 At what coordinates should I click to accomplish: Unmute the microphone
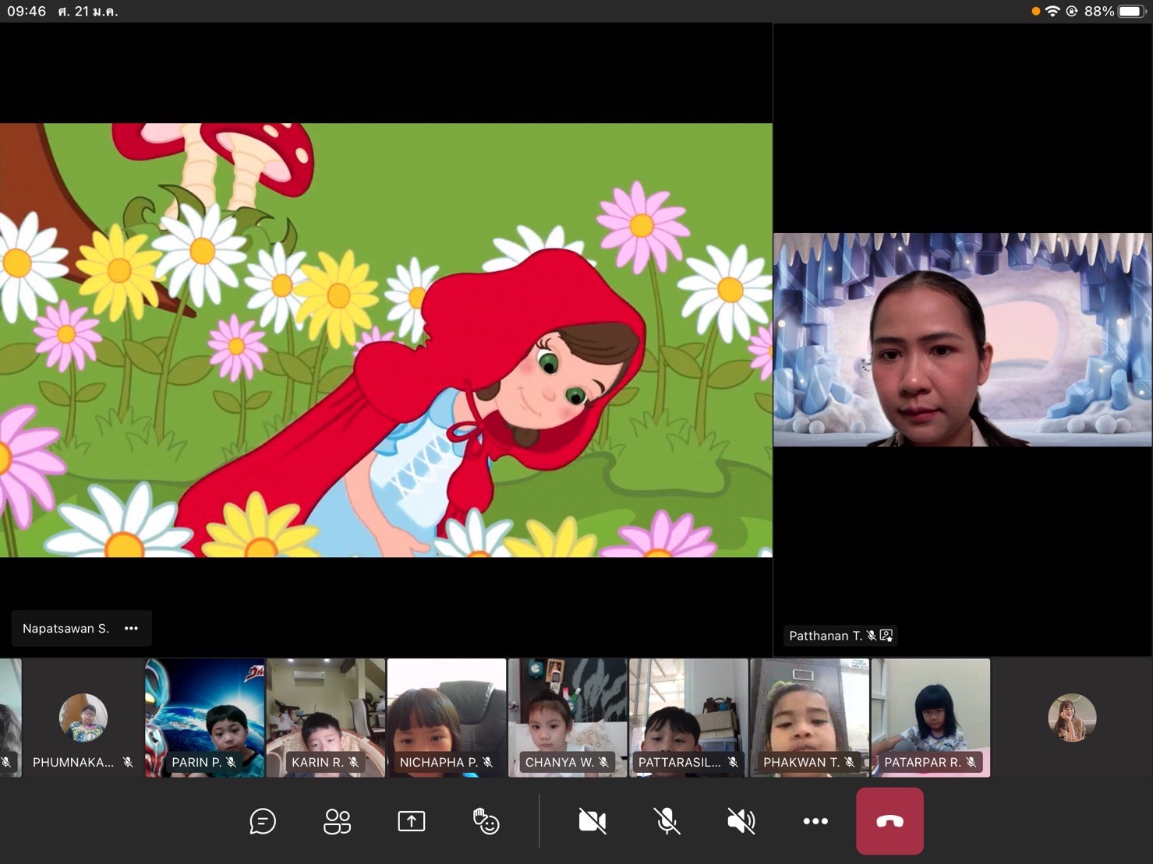click(667, 821)
